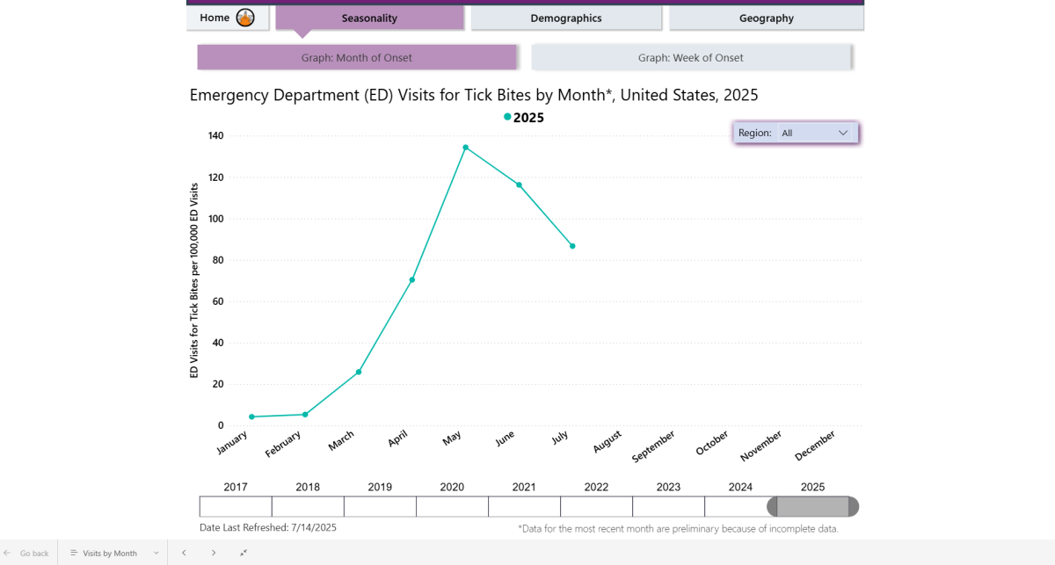Show the Graph: Week of Onset view
This screenshot has width=1055, height=565.
tap(691, 57)
